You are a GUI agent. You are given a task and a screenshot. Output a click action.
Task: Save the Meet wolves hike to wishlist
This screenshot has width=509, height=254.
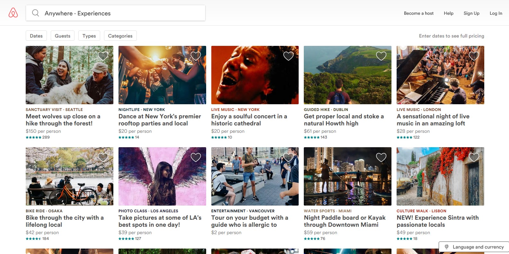click(x=103, y=56)
